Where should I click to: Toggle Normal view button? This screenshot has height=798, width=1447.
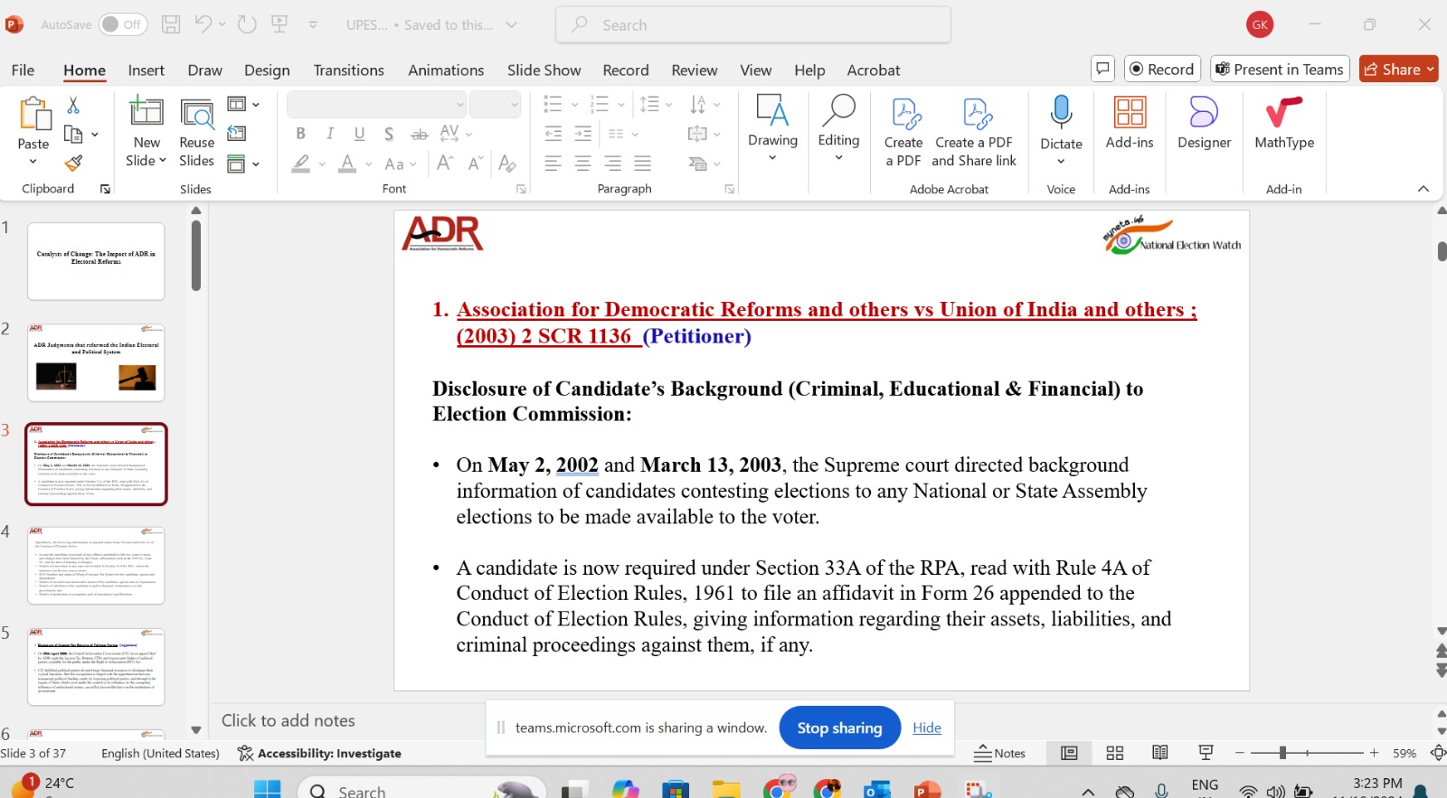(1069, 753)
